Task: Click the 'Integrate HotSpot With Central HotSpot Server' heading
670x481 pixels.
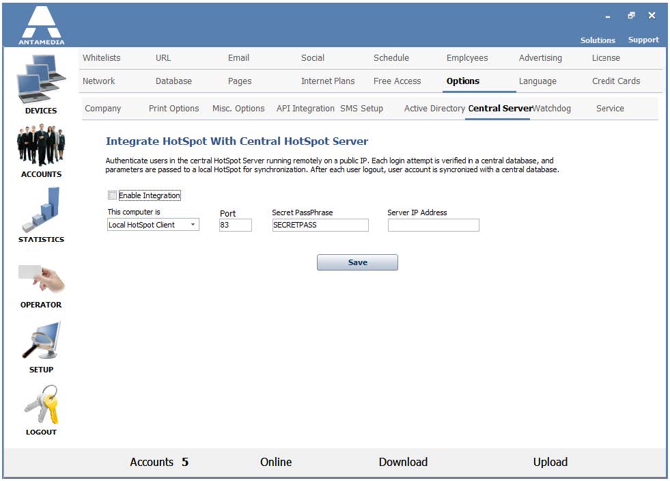Action: (237, 141)
